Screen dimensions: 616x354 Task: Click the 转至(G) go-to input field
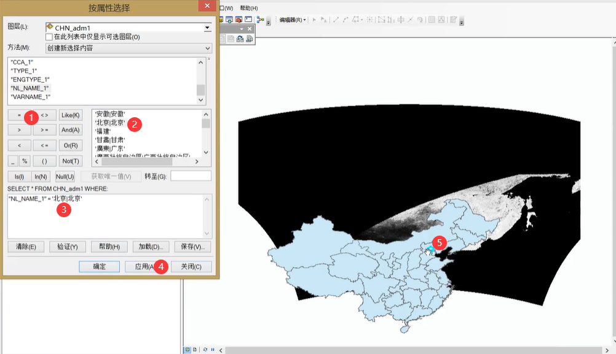tap(191, 176)
